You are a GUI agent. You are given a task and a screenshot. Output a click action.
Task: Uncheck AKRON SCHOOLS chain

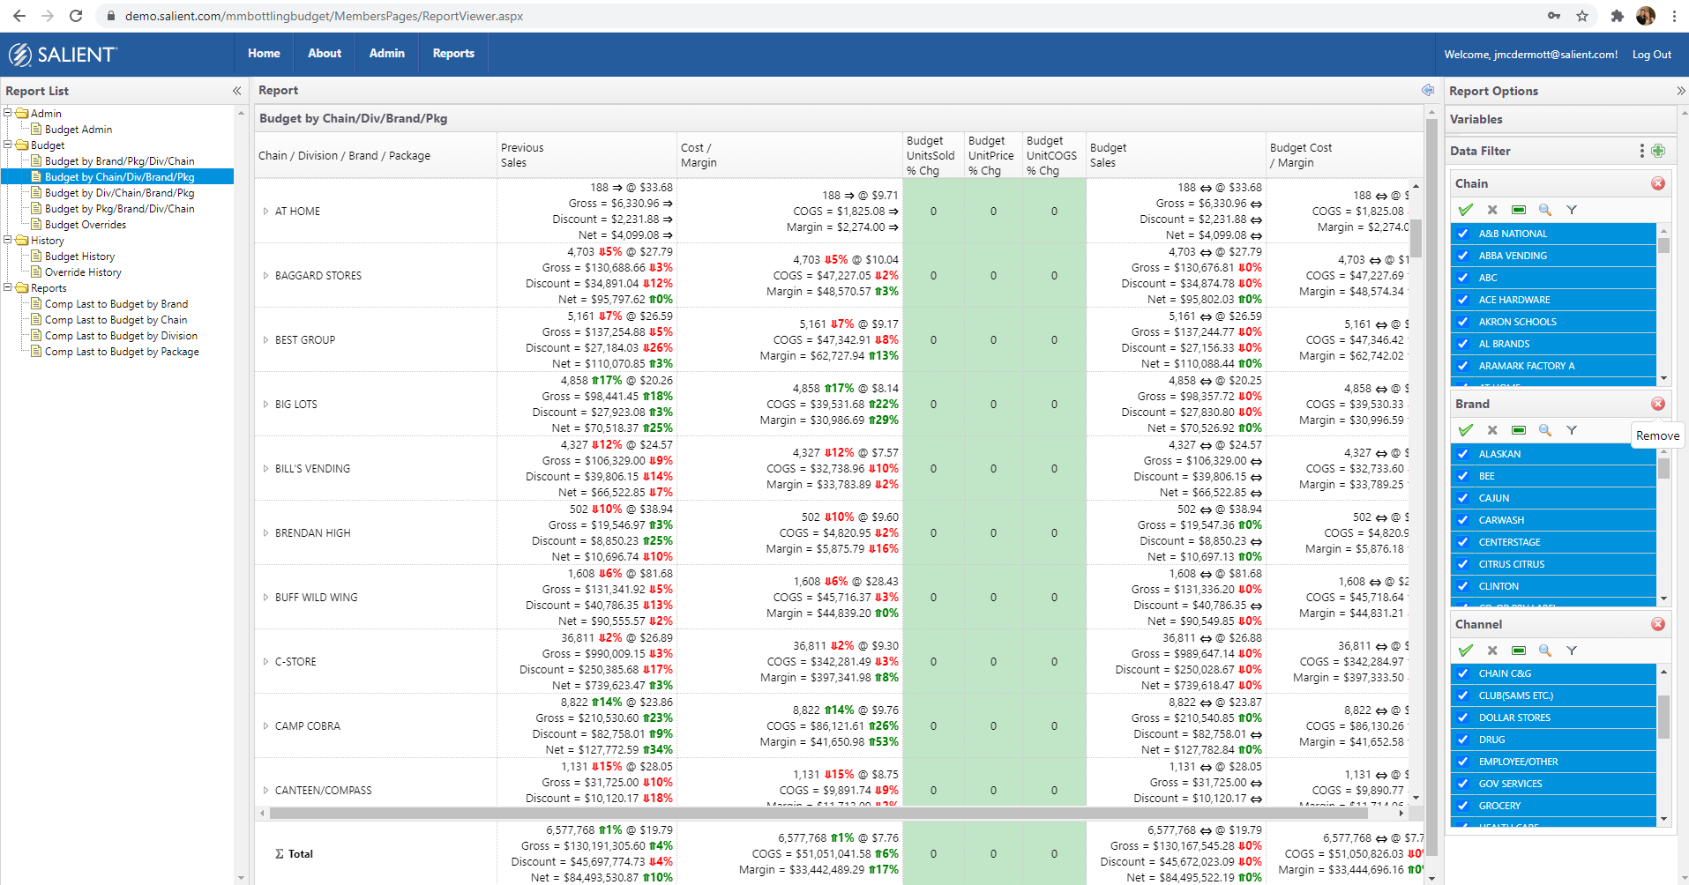(x=1463, y=322)
